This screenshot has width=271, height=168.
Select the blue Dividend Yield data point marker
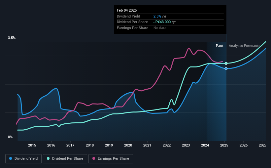click(226, 69)
